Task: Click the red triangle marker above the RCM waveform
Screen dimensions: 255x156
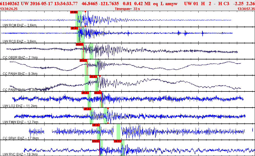Action: click(85, 11)
